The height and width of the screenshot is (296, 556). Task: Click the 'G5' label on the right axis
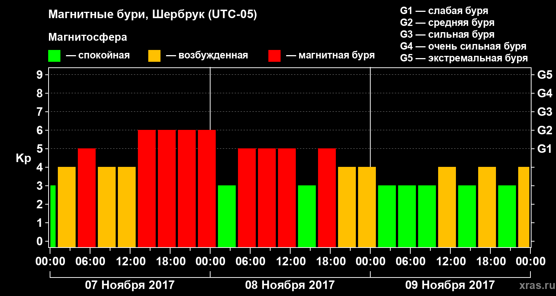[x=545, y=75]
